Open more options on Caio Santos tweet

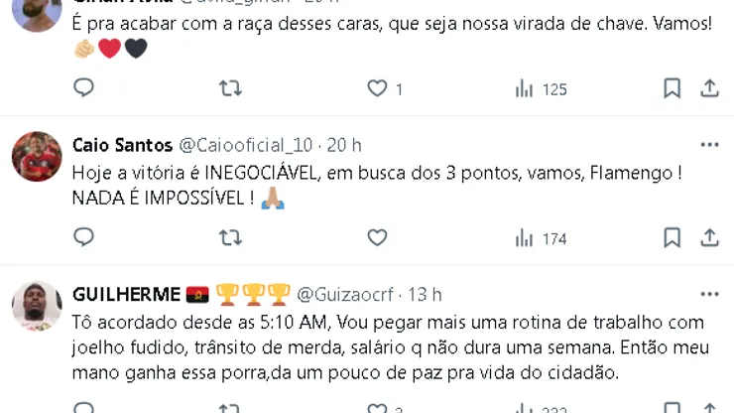coord(709,145)
